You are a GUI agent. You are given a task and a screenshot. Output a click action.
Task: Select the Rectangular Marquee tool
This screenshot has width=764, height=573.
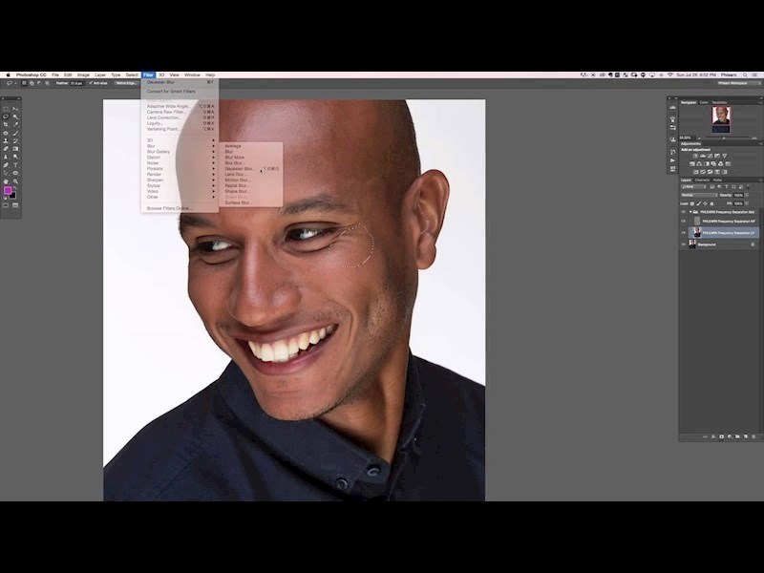6,109
